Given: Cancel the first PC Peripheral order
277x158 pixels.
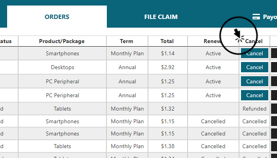Looking at the screenshot, I should [x=254, y=81].
